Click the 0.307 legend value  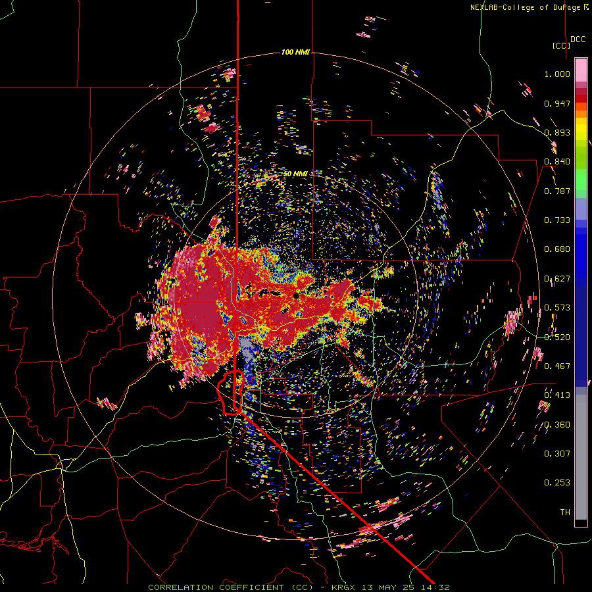[x=557, y=454]
